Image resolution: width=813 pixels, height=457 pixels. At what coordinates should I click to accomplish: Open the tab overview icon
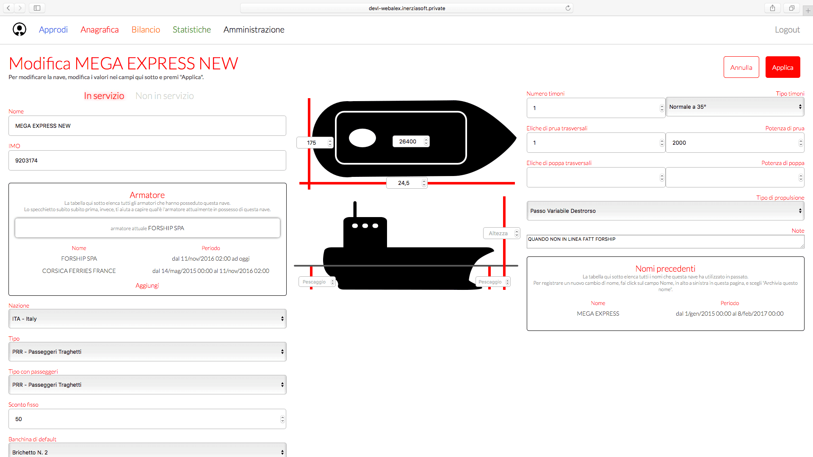(791, 8)
